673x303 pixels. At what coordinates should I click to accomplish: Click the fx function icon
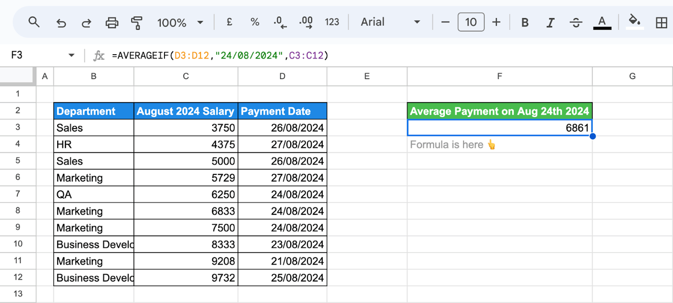click(99, 56)
